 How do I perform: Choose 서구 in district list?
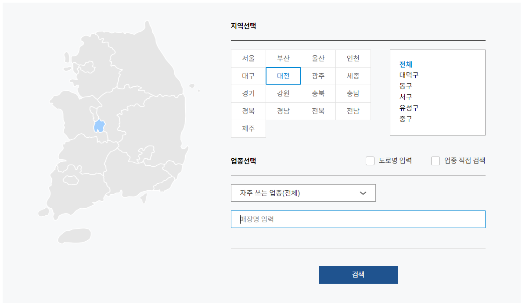point(406,97)
